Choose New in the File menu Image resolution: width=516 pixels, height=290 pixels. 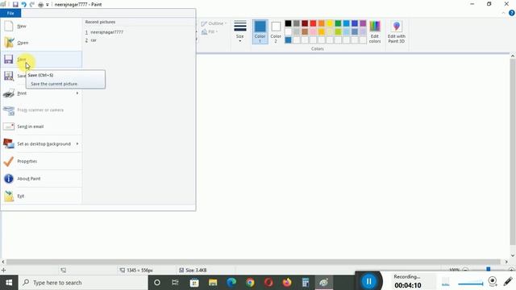(41, 26)
